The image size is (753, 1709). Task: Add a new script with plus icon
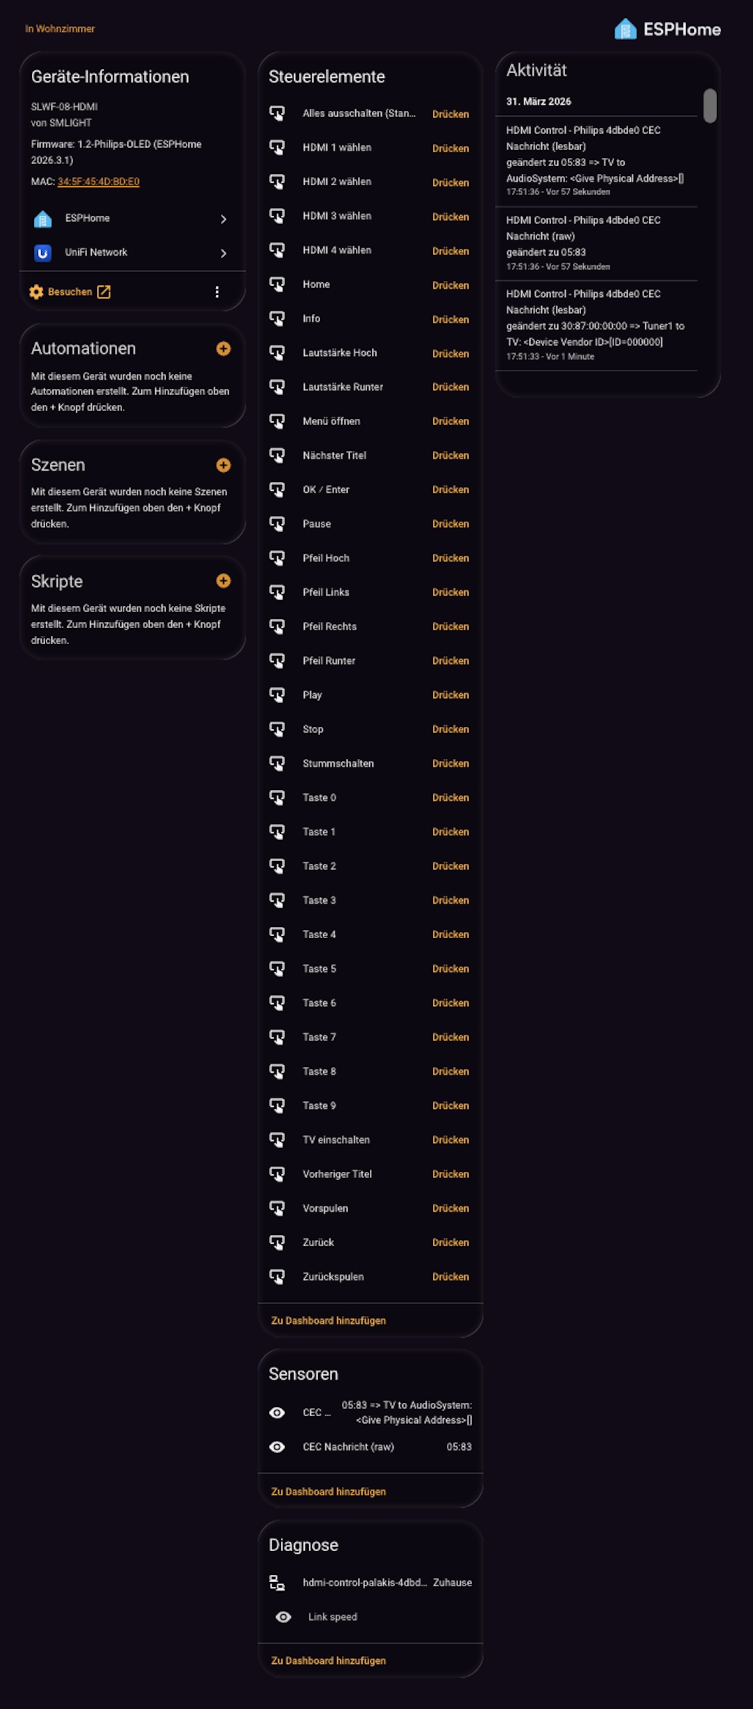tap(223, 581)
